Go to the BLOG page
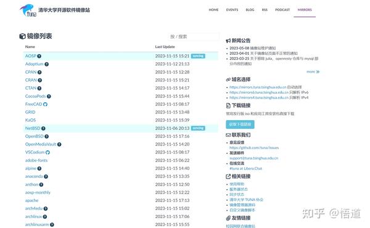The image size is (370, 228). pos(250,10)
